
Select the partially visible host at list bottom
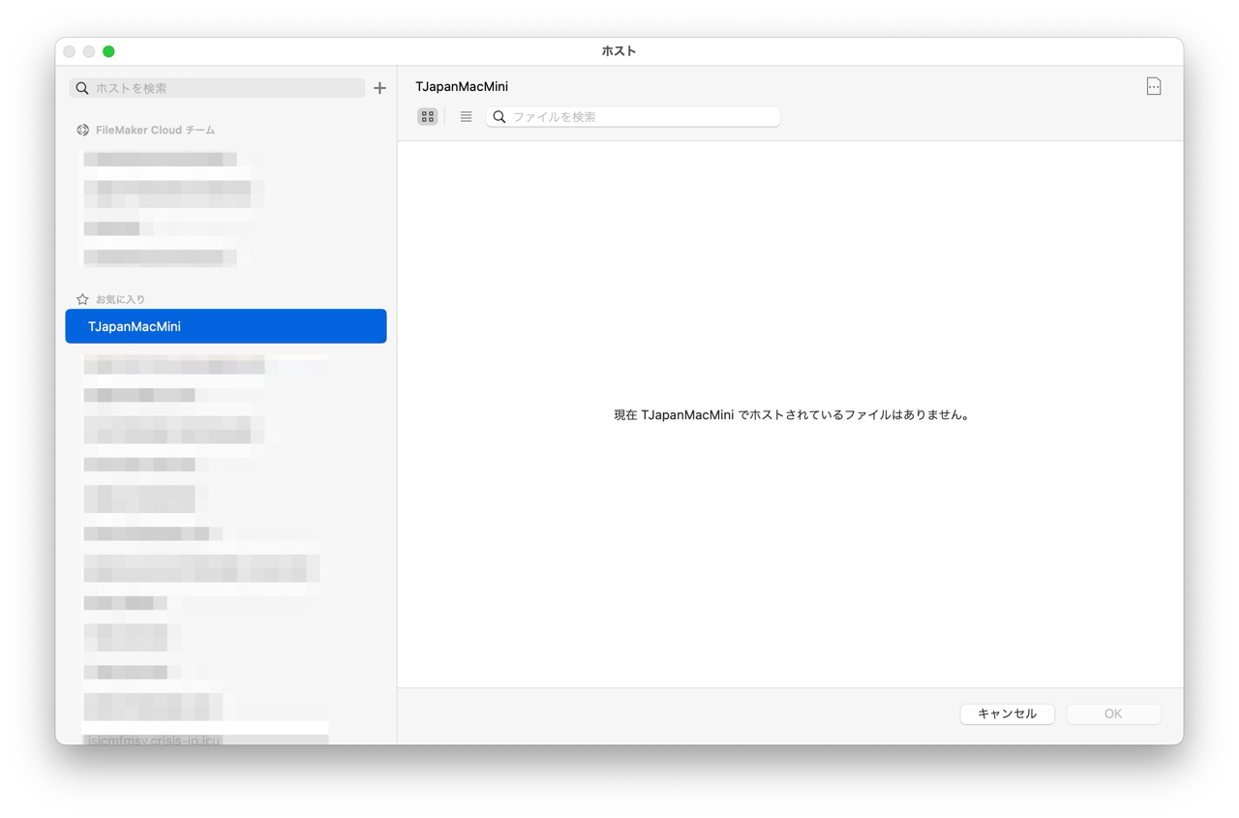(x=155, y=740)
